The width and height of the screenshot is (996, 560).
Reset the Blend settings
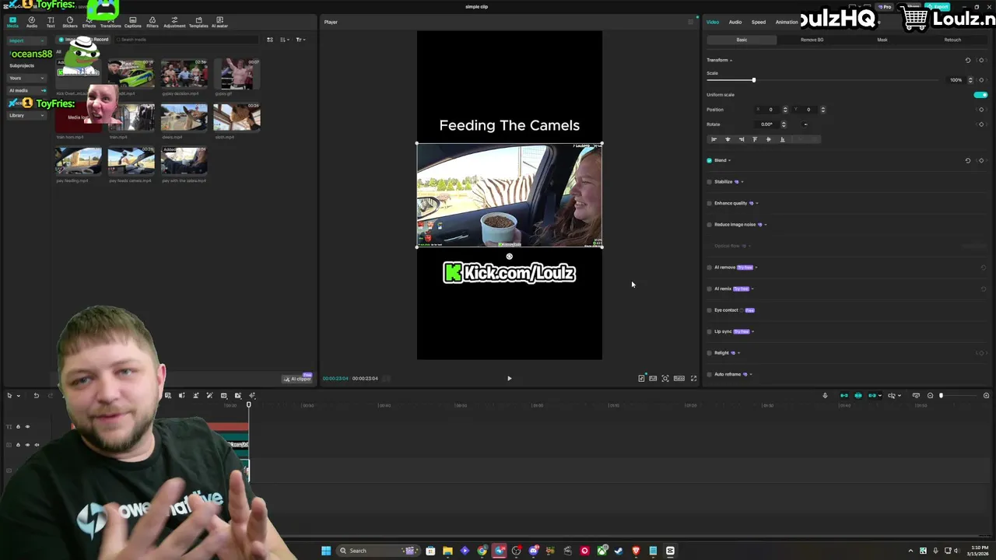pos(968,160)
